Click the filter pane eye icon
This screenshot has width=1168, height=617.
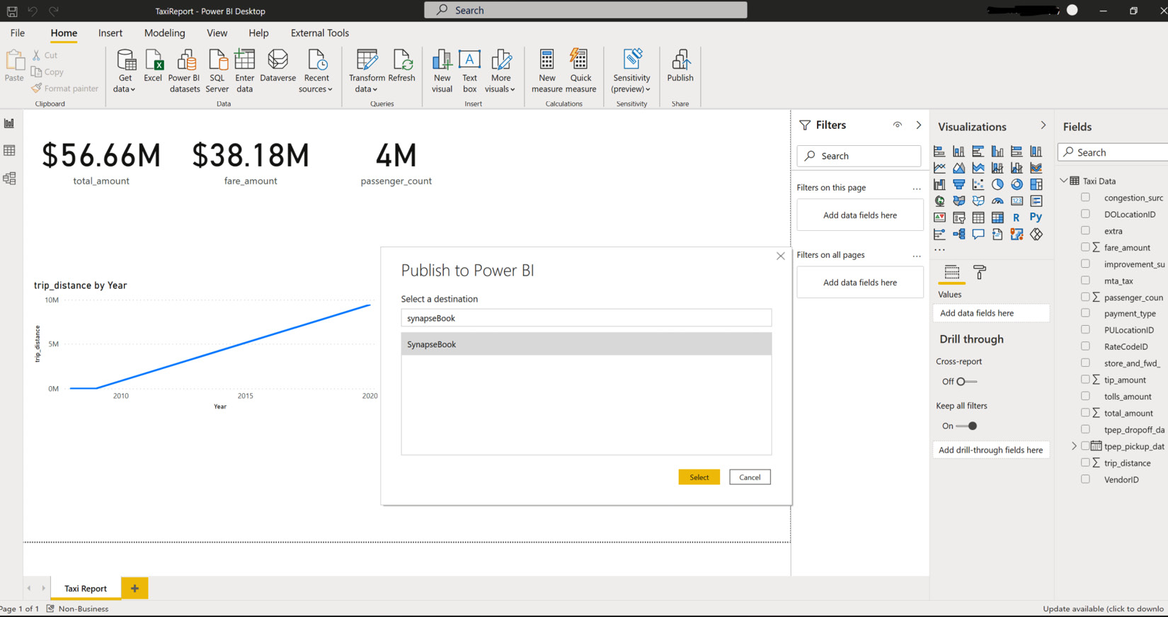[x=897, y=125]
